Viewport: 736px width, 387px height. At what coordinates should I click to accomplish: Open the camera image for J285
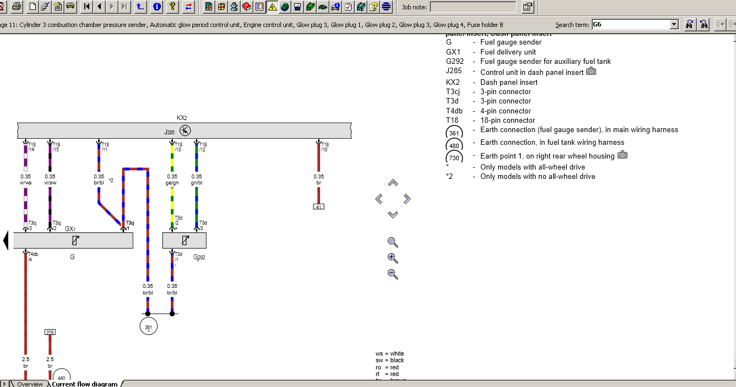(x=591, y=71)
